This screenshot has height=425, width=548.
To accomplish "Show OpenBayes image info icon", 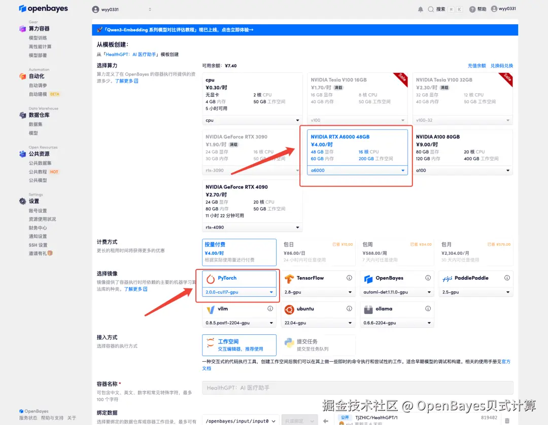I will pos(428,278).
